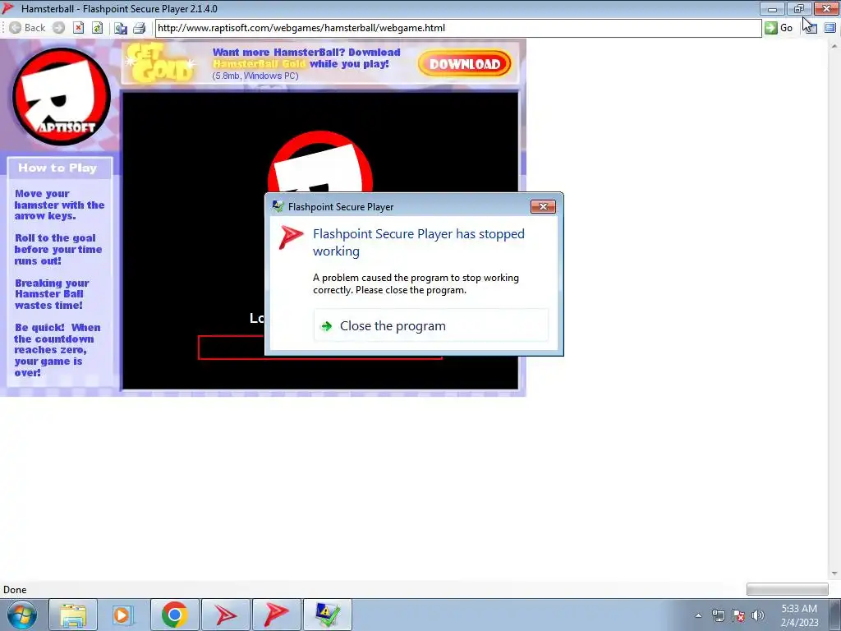The image size is (841, 631).
Task: Click the Refresh page icon with green arrows
Action: [97, 28]
